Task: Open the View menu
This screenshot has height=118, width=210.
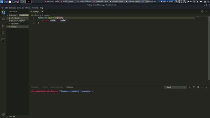Action: pyautogui.click(x=19, y=8)
